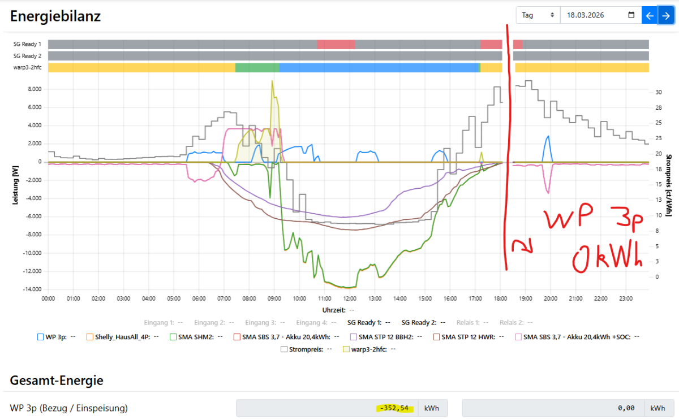Advance to next day with right arrow
This screenshot has width=679, height=420.
pos(665,15)
